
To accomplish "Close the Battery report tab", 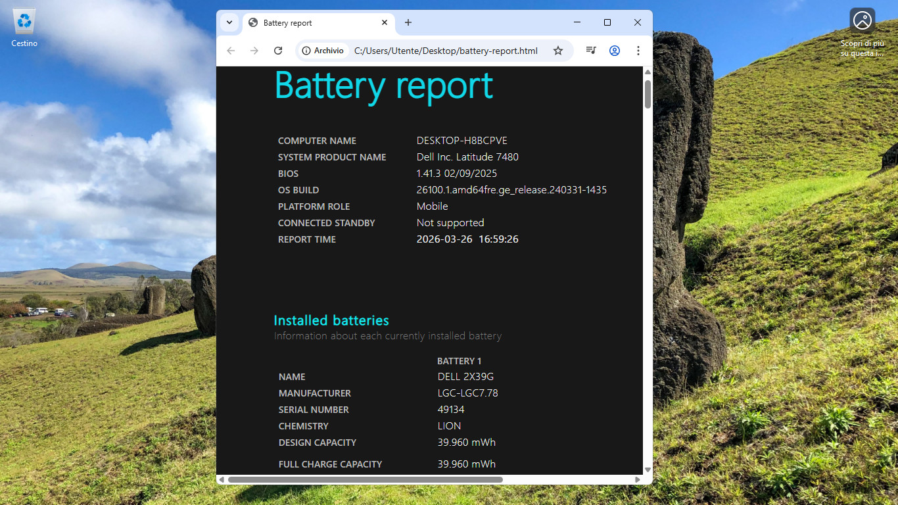I will pyautogui.click(x=385, y=22).
